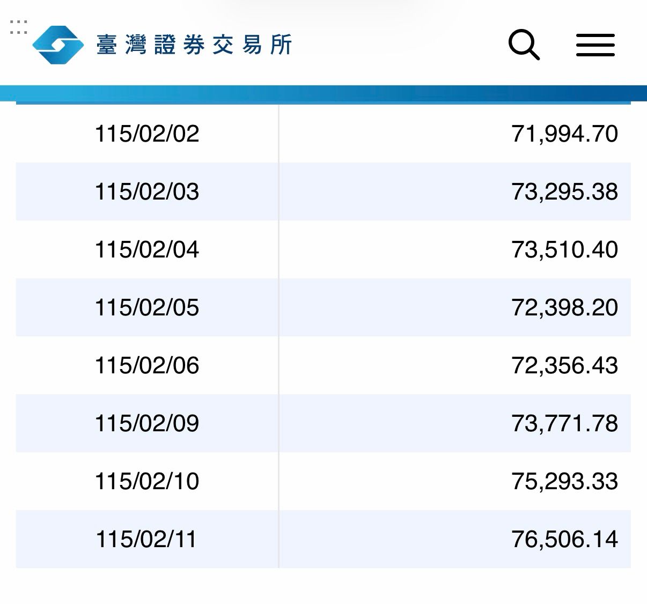The height and width of the screenshot is (604, 647).
Task: Tap the 115/02/05 date cell
Action: point(146,307)
